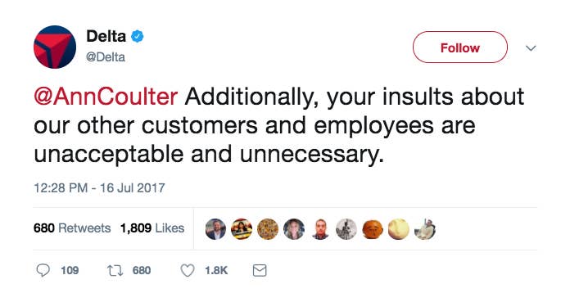Like the tweet with the heart icon
This screenshot has height=302, width=570.
(x=188, y=271)
